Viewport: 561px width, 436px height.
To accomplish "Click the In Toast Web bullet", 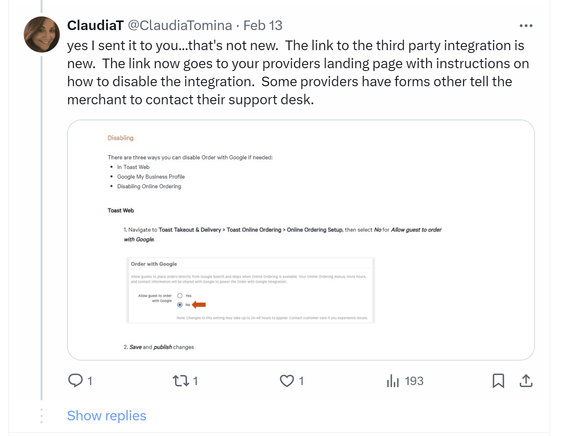I will click(x=133, y=167).
